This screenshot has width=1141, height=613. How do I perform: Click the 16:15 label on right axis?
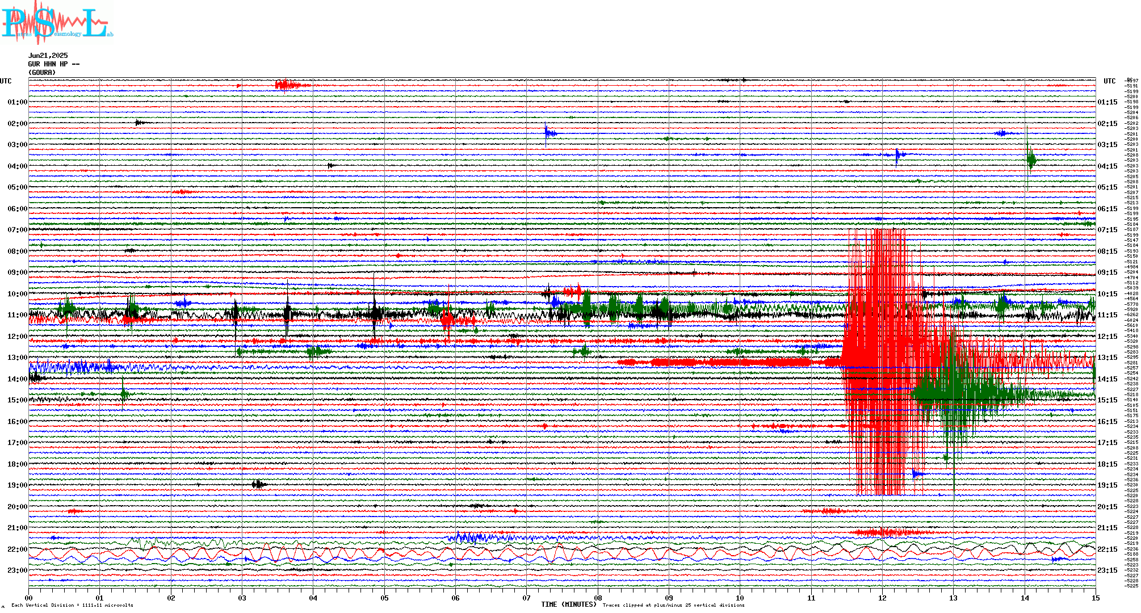coord(1108,422)
